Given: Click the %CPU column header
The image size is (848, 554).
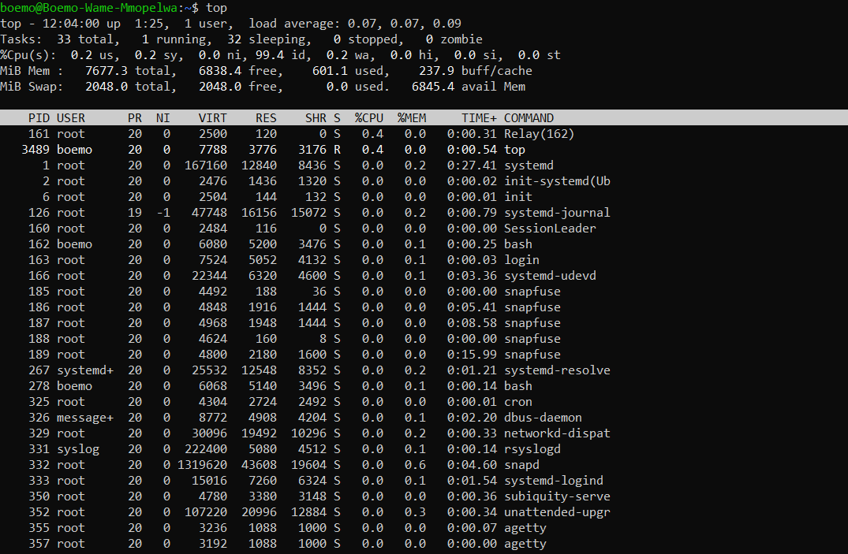Looking at the screenshot, I should tap(368, 118).
